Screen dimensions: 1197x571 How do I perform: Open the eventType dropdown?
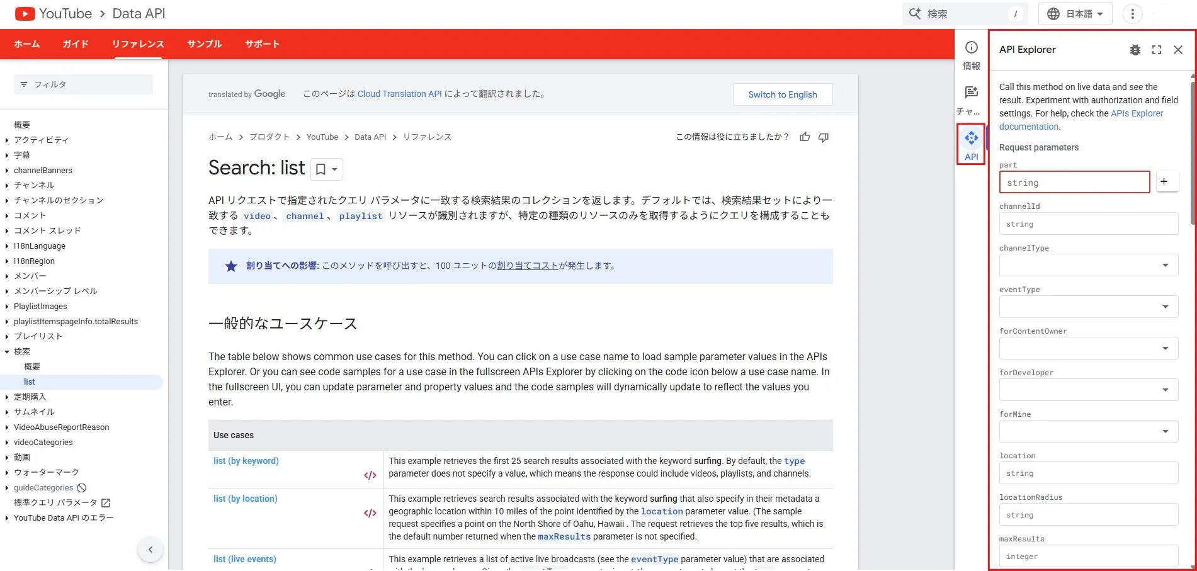tap(1088, 307)
